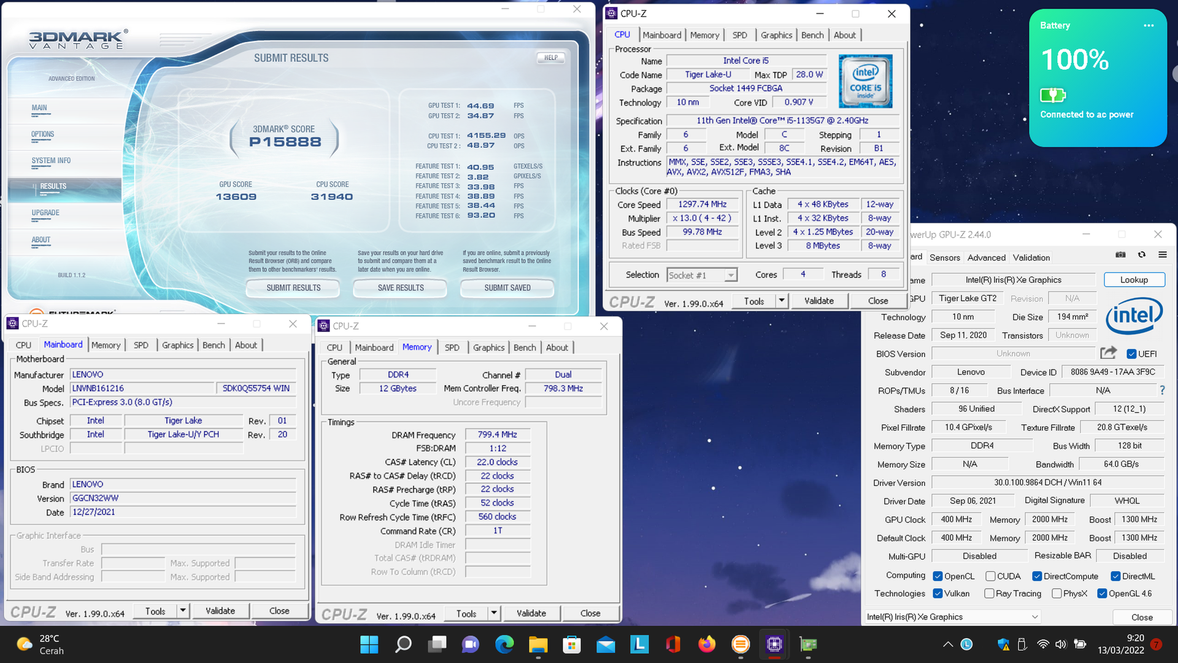Click the Name field showing Intel Core i5
1178x663 pixels.
(745, 61)
